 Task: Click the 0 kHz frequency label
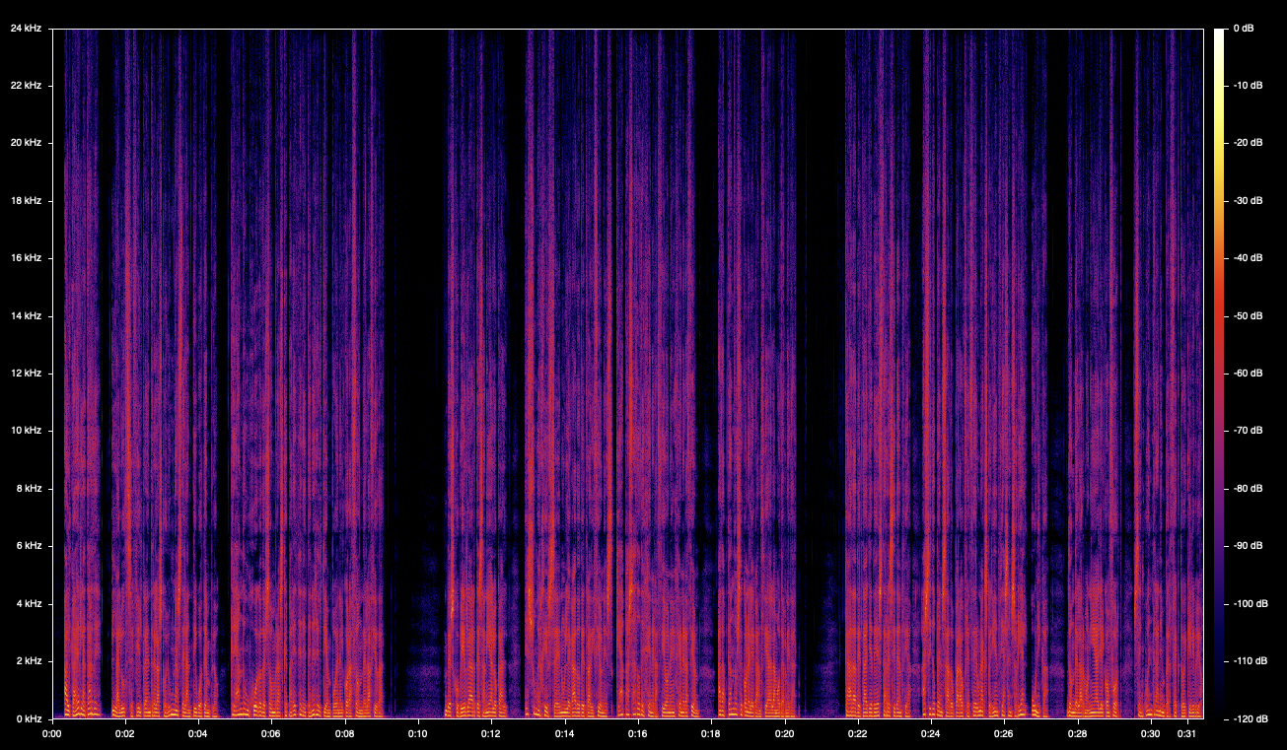[x=28, y=718]
